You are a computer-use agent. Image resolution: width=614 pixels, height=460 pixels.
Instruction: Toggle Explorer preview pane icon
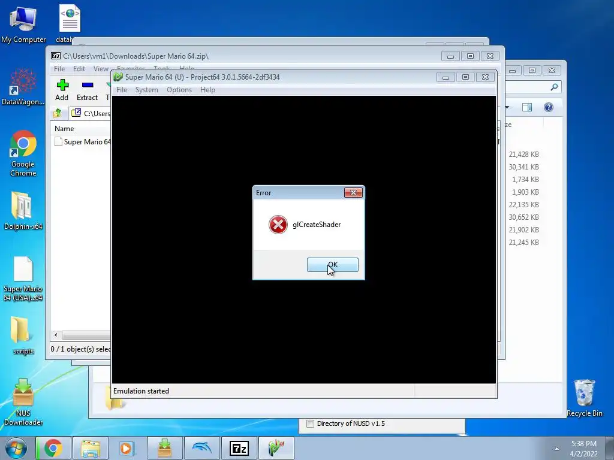click(x=527, y=107)
